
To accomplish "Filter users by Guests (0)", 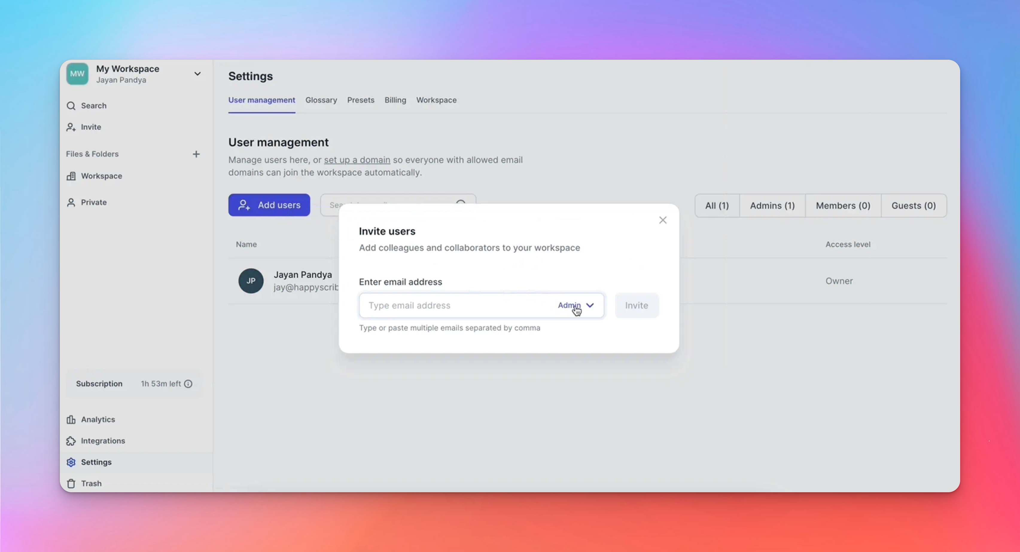I will click(913, 206).
